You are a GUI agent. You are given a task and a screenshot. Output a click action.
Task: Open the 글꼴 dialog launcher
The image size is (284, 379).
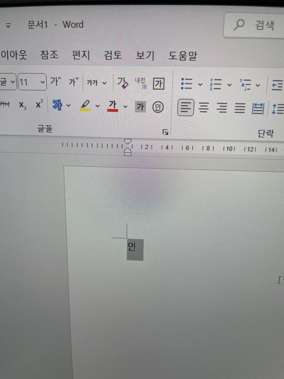[x=165, y=132]
